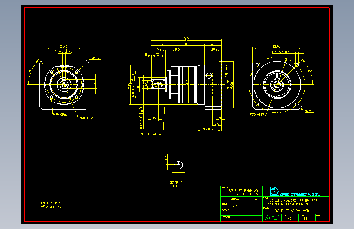Click the "65" dimension at top right
The image size is (354, 229).
coord(213,44)
